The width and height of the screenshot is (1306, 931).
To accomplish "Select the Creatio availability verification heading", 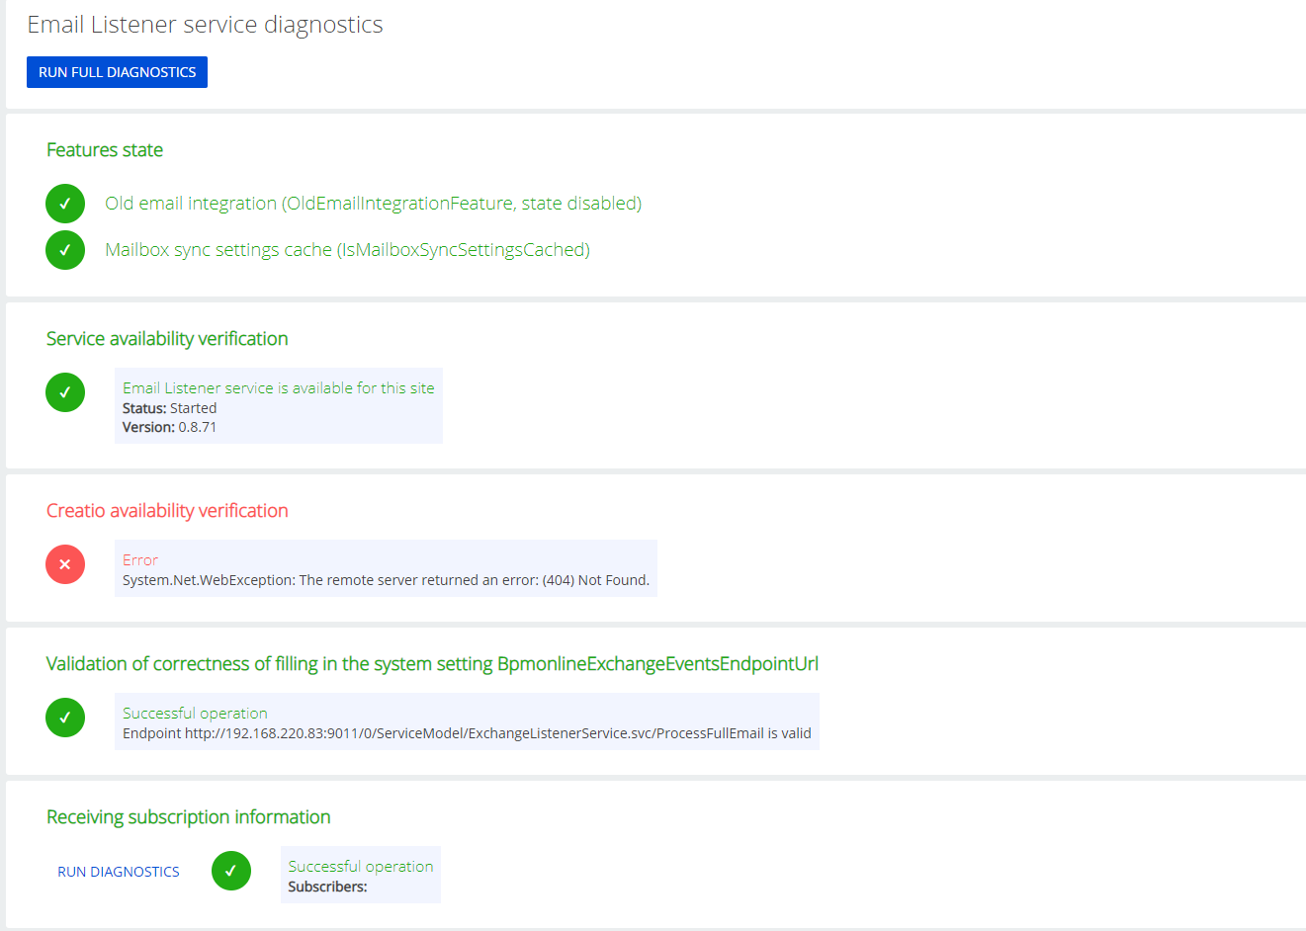I will click(166, 510).
